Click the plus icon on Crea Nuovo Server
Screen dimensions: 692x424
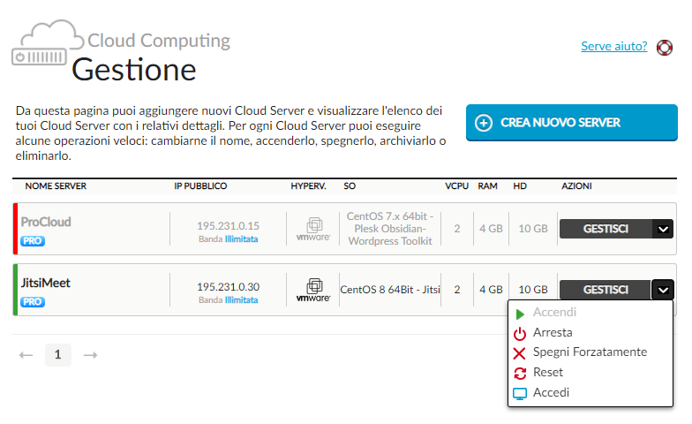coord(483,123)
